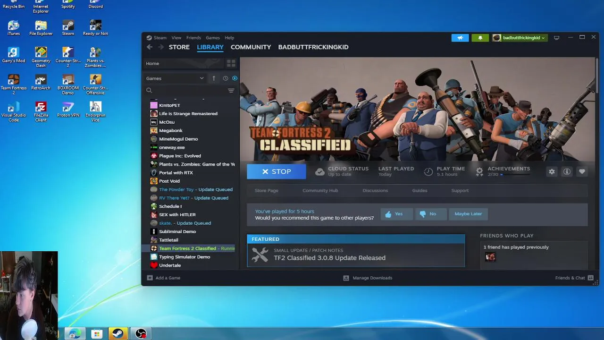The width and height of the screenshot is (604, 340).
Task: Open Garry's Mod desktop shortcut
Action: pyautogui.click(x=14, y=55)
